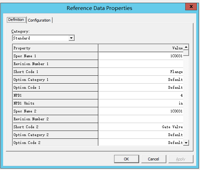This screenshot has height=170, width=200.
Task: Click the Option Code 1 Default value
Action: pos(141,87)
